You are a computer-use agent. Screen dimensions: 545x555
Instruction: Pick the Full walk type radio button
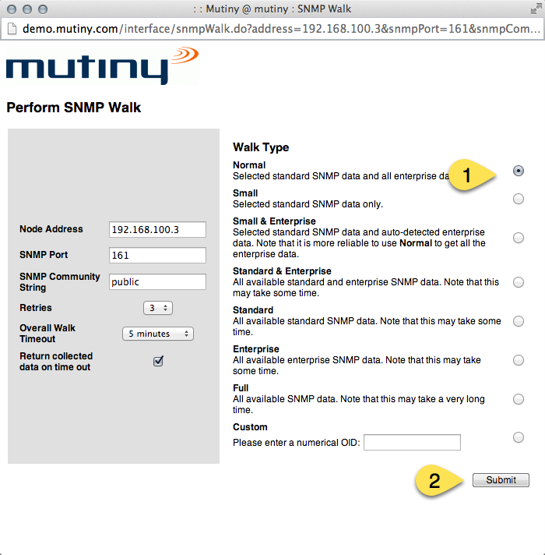click(x=518, y=399)
